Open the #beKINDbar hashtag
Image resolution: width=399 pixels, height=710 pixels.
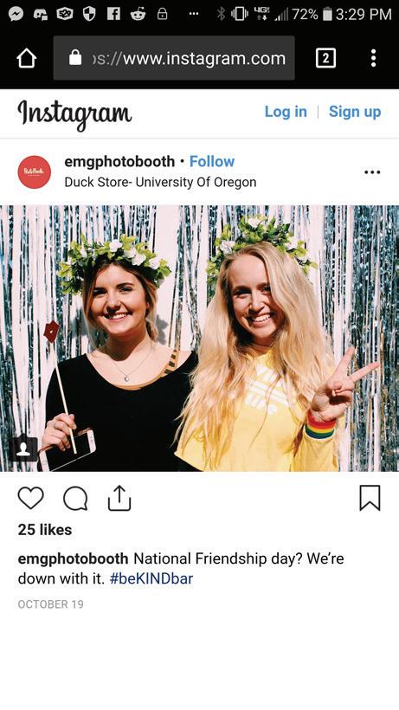tap(151, 578)
